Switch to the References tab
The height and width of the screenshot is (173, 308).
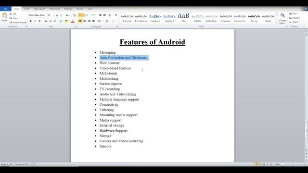[54, 9]
